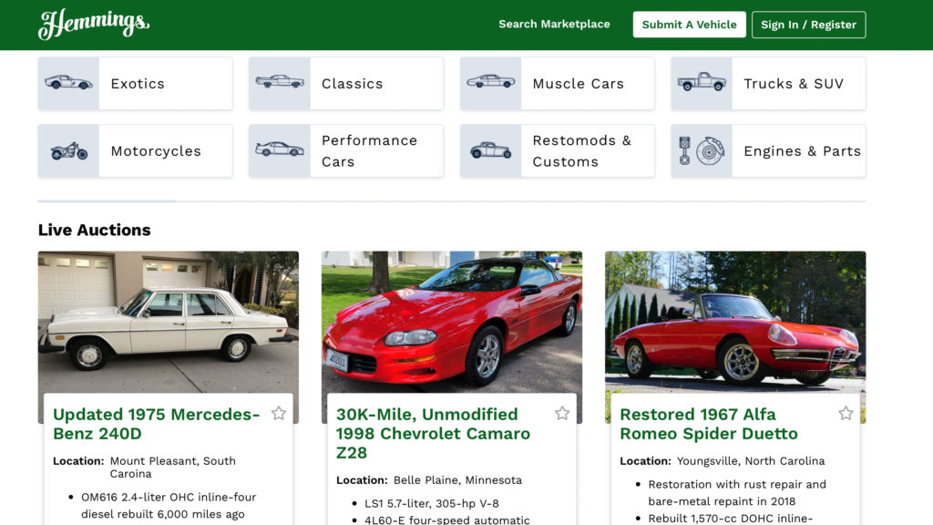The height and width of the screenshot is (525, 933).
Task: Open the Muscle Cars category icon
Action: pos(491,82)
